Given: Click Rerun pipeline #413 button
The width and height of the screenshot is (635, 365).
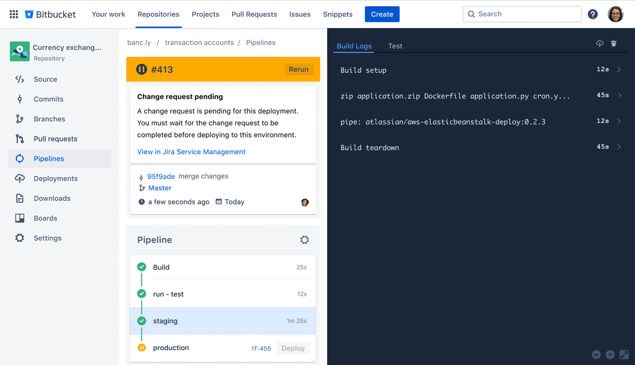Looking at the screenshot, I should pos(299,69).
